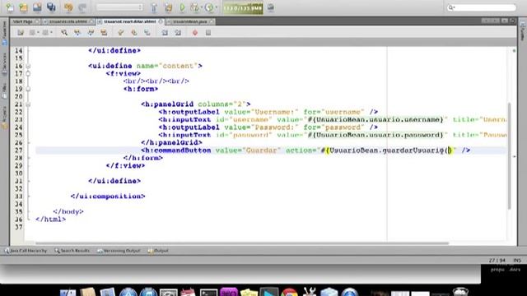Click the Open Project toolbar icon
The image size is (527, 296).
(37, 7)
